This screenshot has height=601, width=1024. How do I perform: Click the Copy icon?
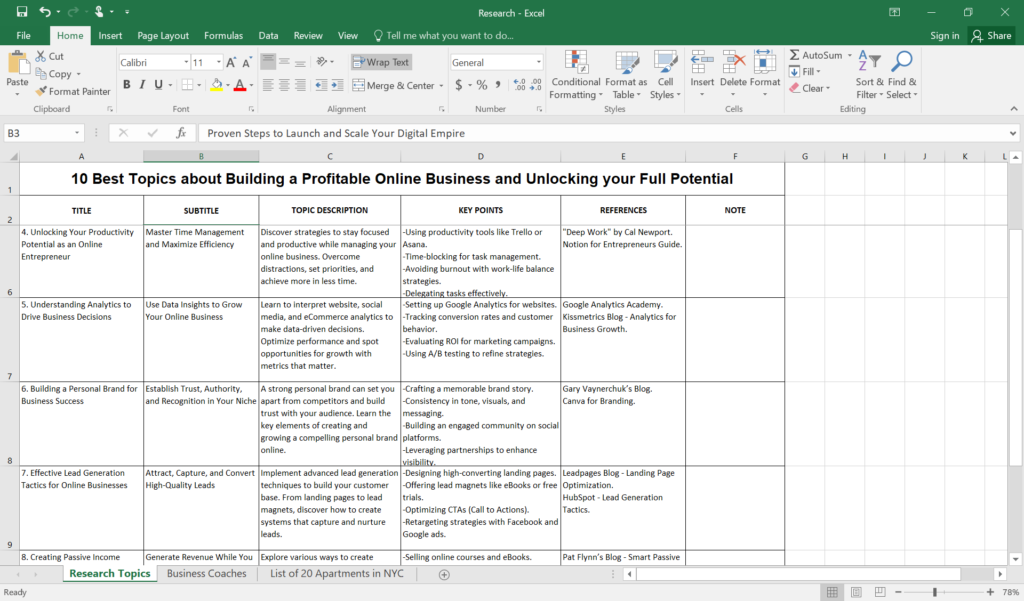41,74
